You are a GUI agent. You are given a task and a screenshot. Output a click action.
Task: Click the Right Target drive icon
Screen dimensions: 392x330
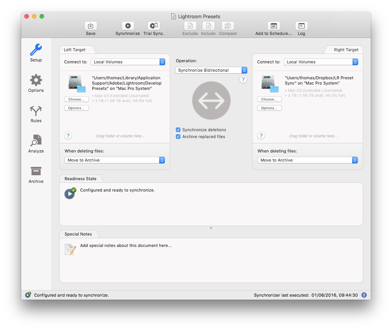pos(270,84)
